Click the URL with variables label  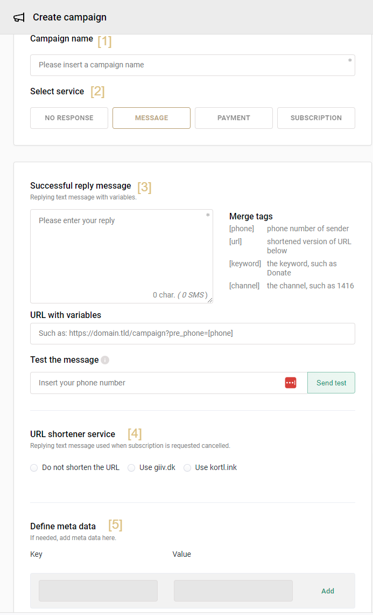[66, 315]
